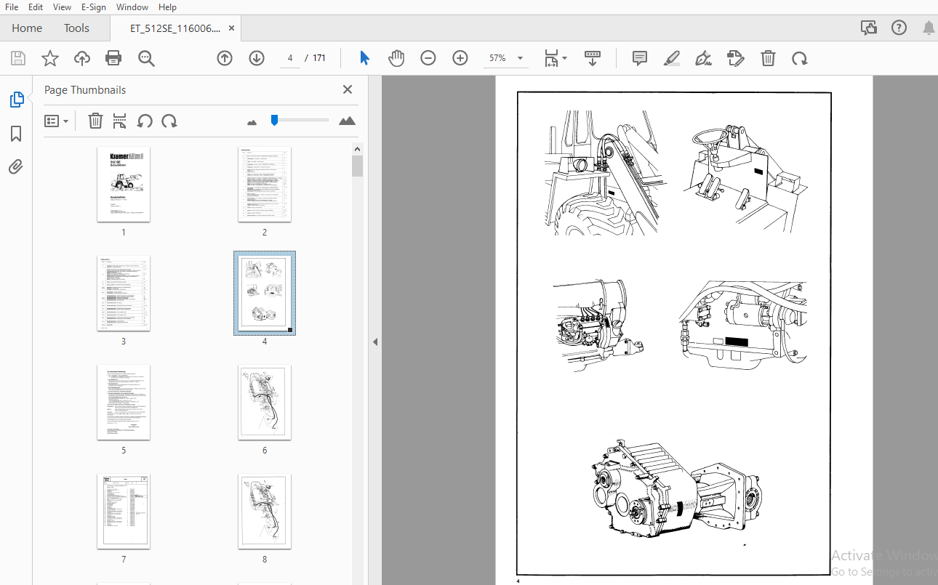The image size is (938, 585).
Task: Open the Window menu
Action: pos(132,7)
